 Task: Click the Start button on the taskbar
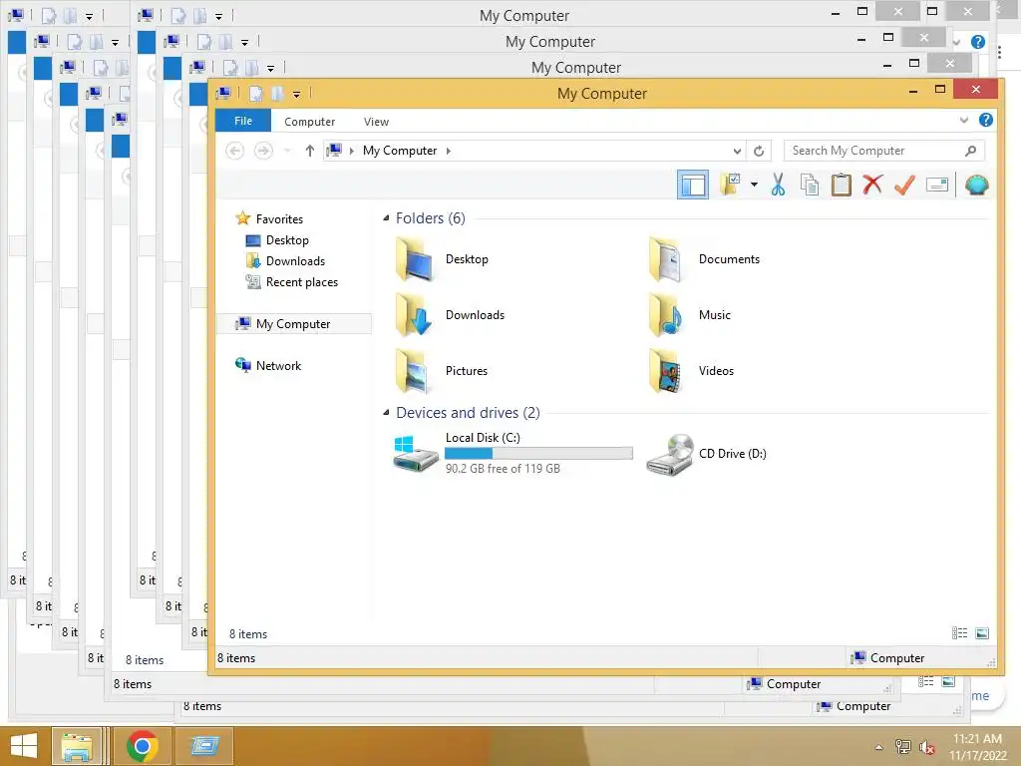click(x=24, y=746)
